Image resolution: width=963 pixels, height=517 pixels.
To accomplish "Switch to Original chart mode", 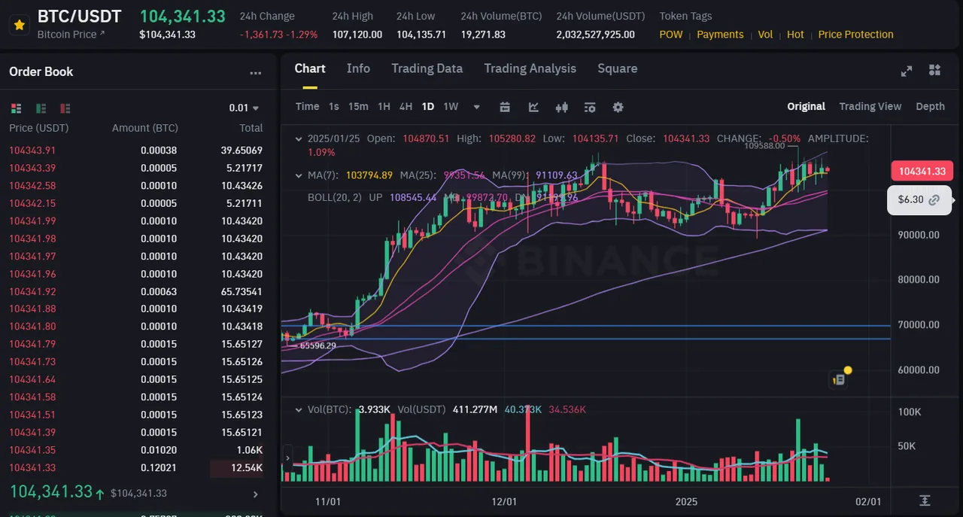I will coord(806,107).
